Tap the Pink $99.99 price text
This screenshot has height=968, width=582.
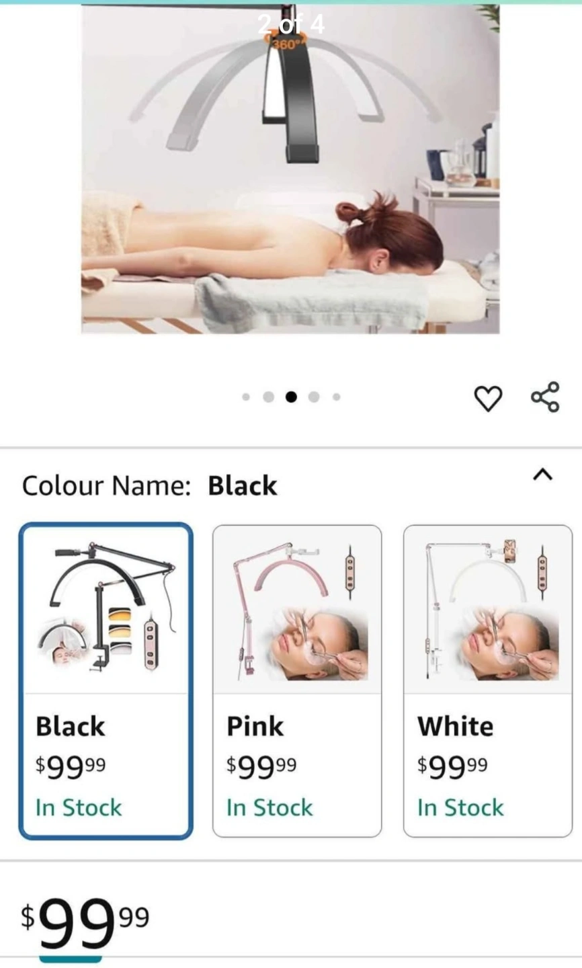pos(261,766)
